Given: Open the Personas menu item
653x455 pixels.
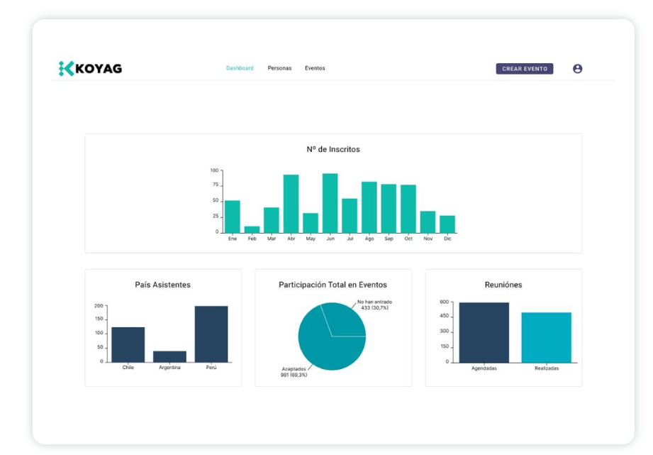Looking at the screenshot, I should click(x=279, y=68).
